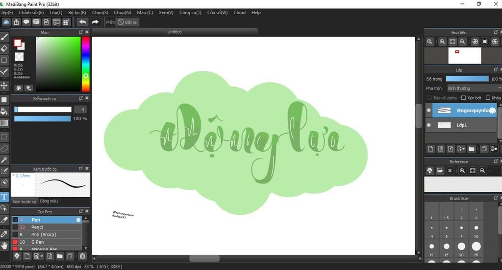Toggle the transparent color swatch
The width and height of the screenshot is (502, 270).
point(19,57)
